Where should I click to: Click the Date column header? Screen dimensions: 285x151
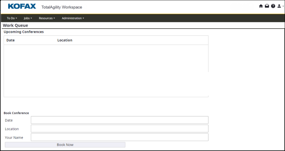pos(11,40)
